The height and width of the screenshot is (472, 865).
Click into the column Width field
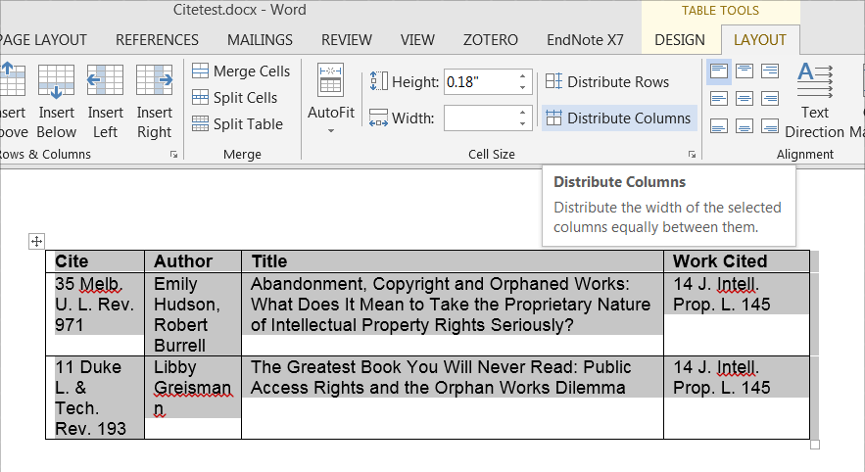tap(478, 118)
